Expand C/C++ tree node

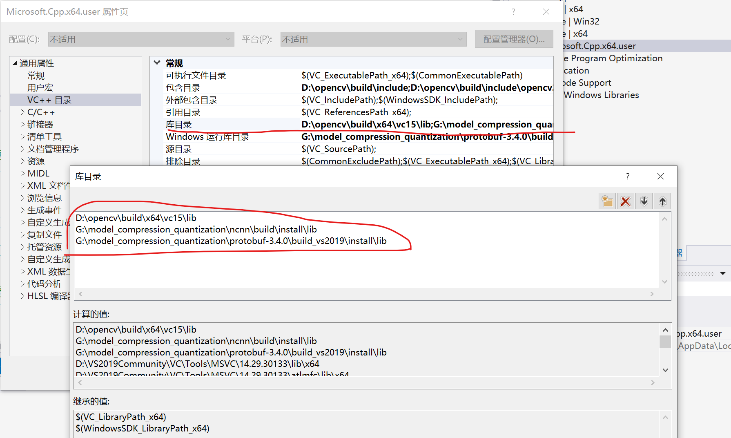coord(22,112)
